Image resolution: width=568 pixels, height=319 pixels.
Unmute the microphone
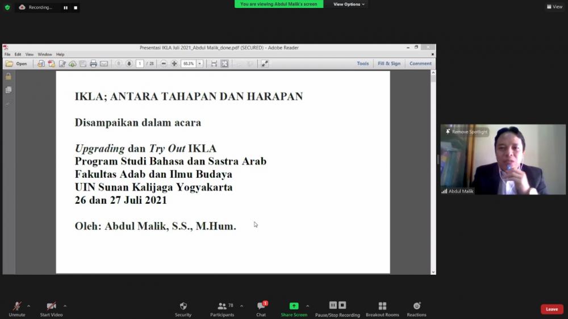click(x=17, y=308)
